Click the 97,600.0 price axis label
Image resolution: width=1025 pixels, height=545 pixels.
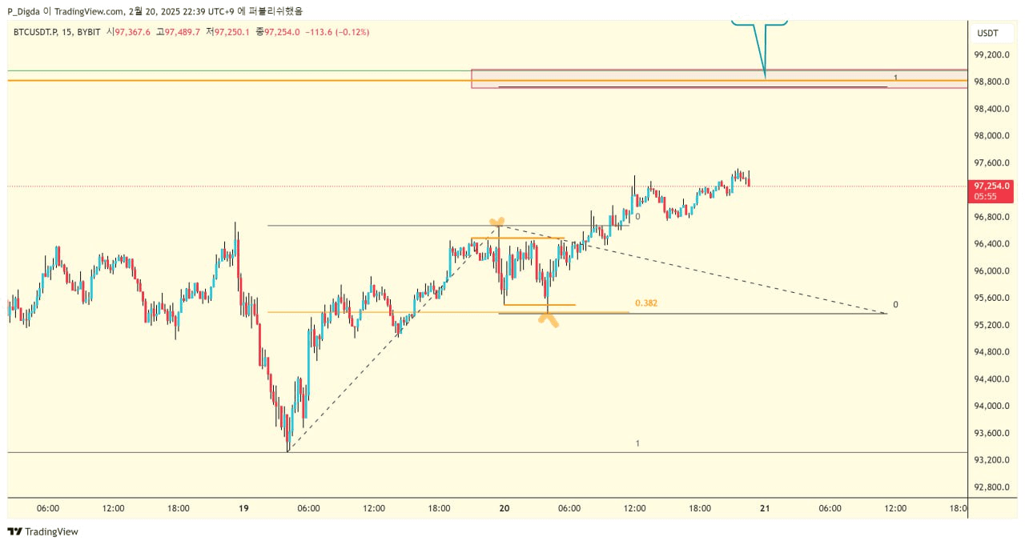991,162
